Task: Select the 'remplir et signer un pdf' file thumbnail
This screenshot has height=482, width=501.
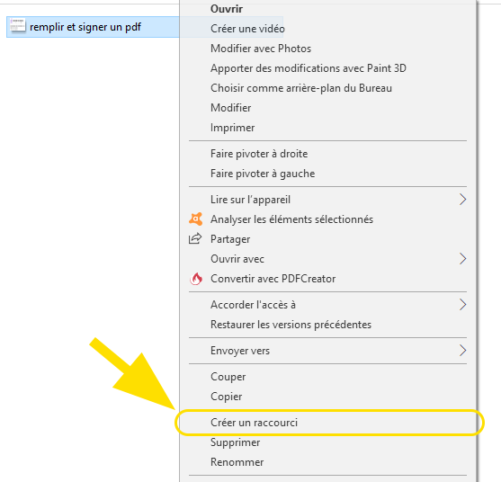Action: 18,25
